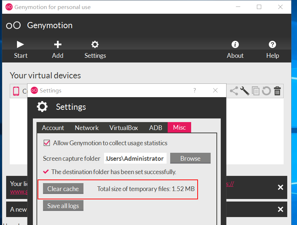This screenshot has width=297, height=225.
Task: Click the share icon for virtual device
Action: [x=234, y=91]
